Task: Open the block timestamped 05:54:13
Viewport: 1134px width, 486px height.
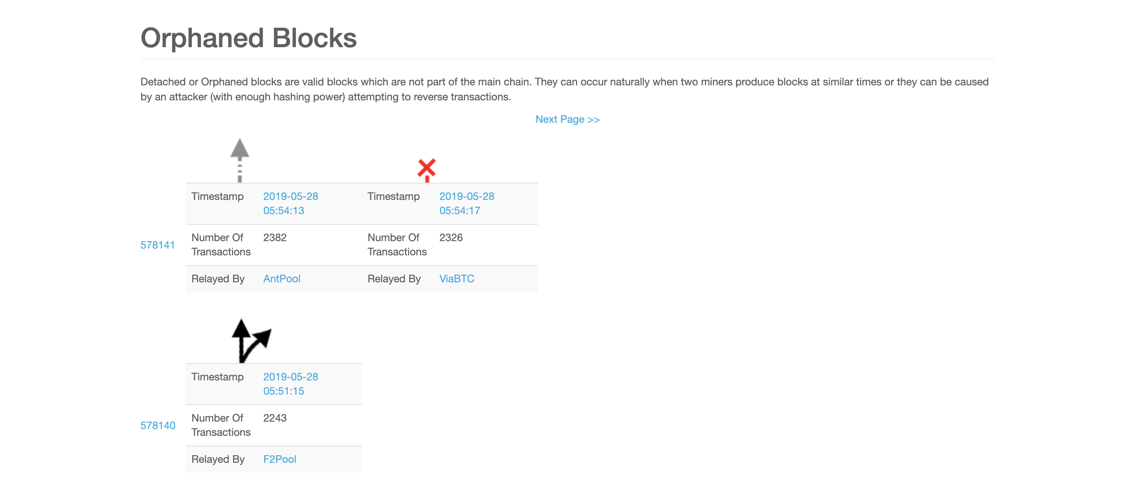Action: (x=290, y=203)
